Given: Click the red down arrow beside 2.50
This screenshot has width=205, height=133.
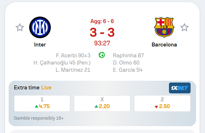Looking at the screenshot, I should (x=156, y=107).
